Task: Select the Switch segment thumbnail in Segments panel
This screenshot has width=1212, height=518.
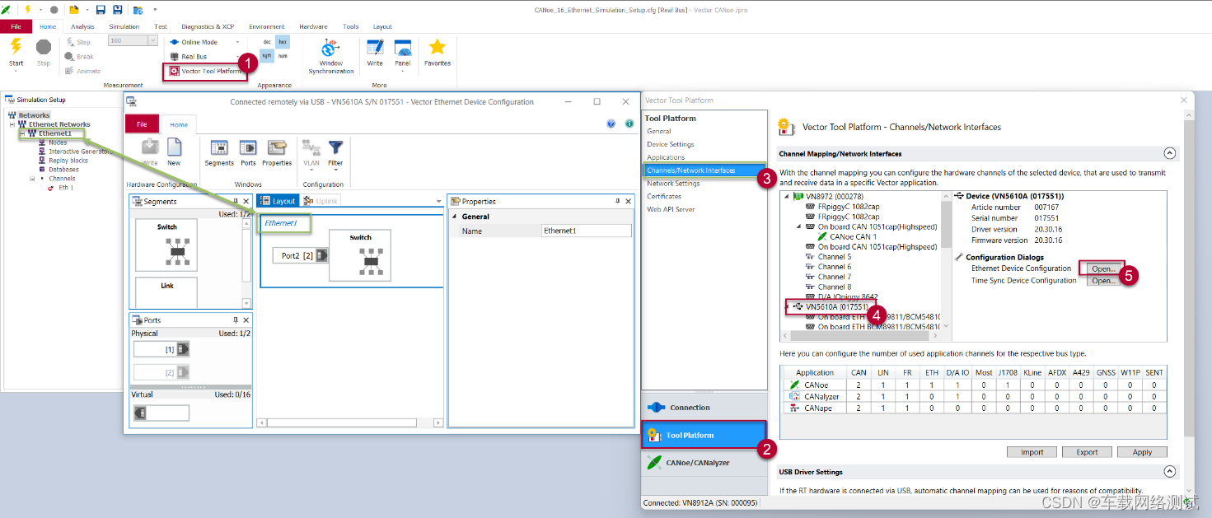Action: tap(167, 245)
